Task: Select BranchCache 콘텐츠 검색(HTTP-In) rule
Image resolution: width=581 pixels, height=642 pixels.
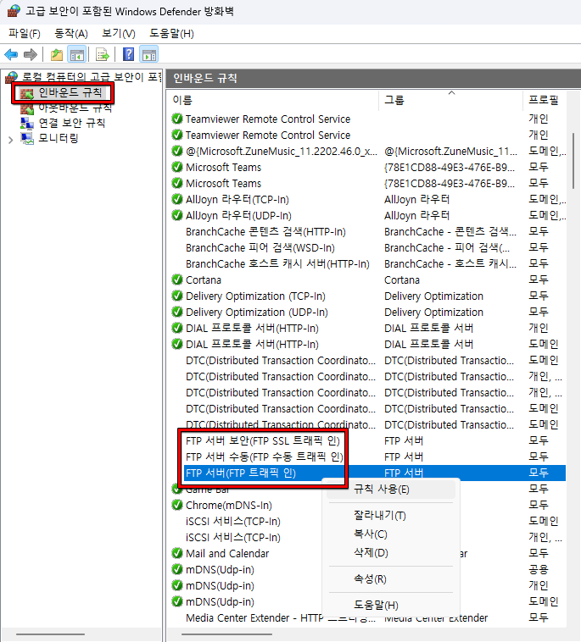Action: tap(265, 232)
